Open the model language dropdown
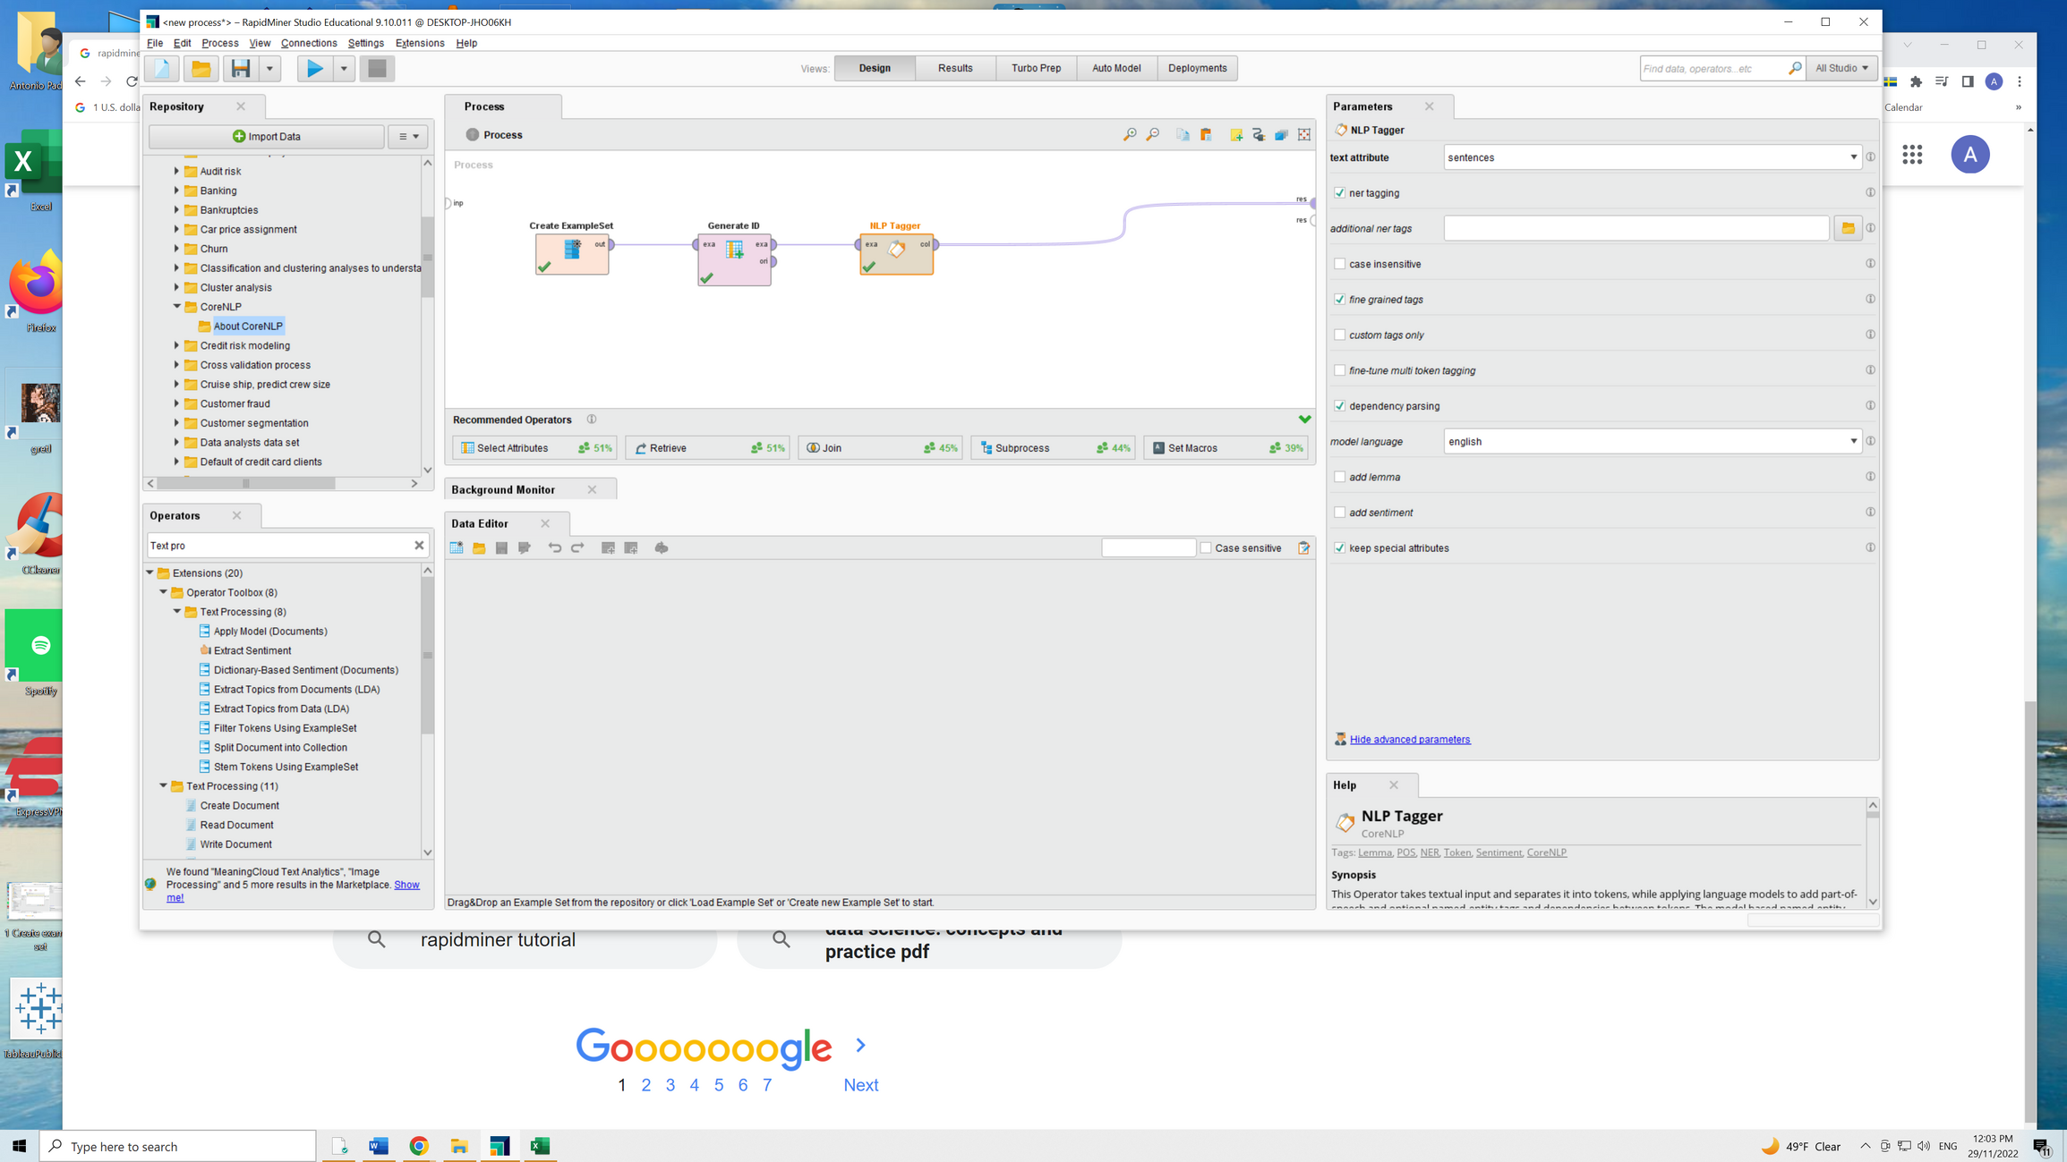The width and height of the screenshot is (2067, 1162). tap(1853, 441)
